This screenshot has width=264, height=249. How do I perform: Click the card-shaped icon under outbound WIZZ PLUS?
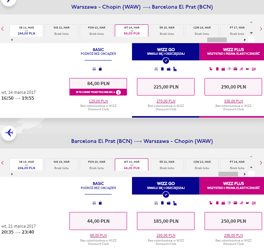click(x=235, y=69)
